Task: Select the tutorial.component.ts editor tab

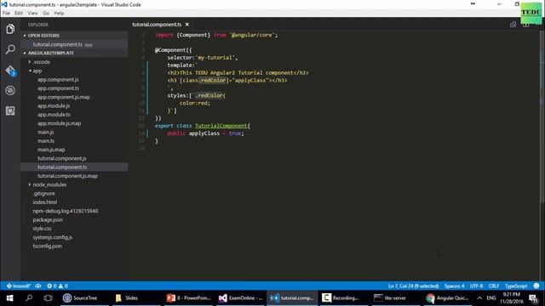Action: tap(157, 25)
